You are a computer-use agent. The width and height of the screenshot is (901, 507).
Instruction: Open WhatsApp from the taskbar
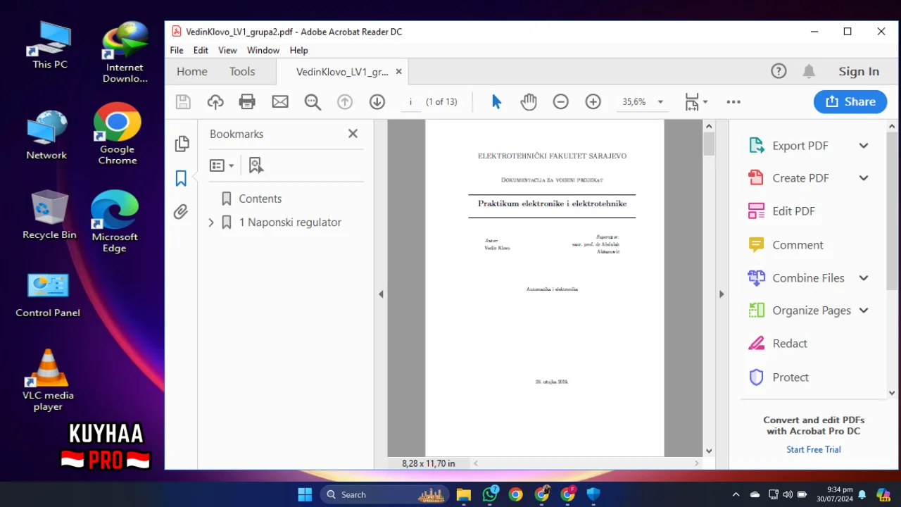490,494
